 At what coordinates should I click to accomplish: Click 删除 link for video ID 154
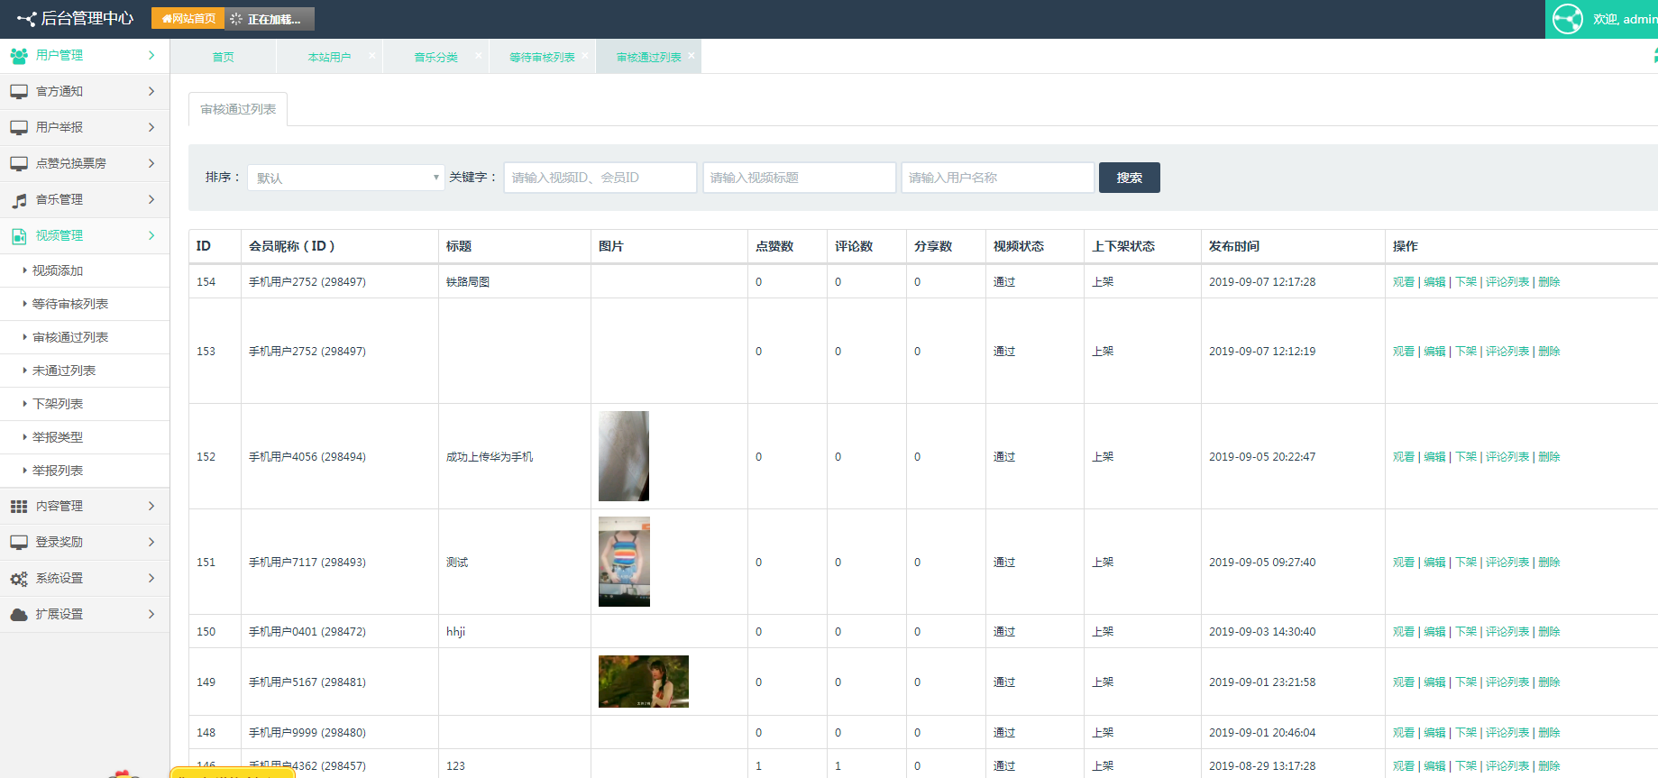coord(1549,282)
